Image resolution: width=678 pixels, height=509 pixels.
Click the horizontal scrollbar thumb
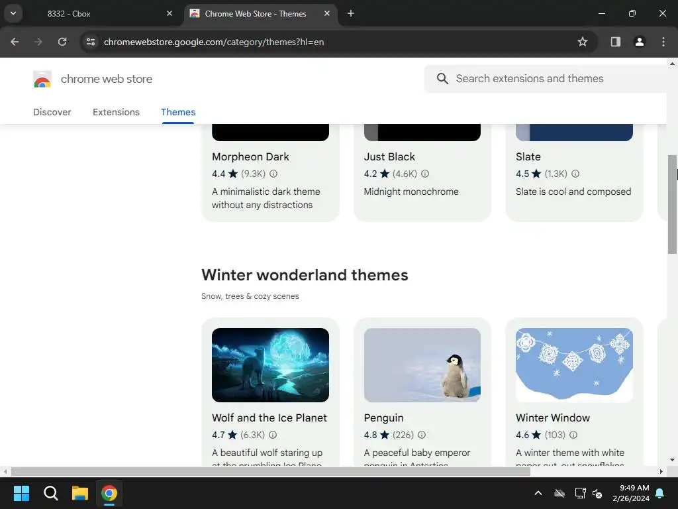click(x=271, y=471)
